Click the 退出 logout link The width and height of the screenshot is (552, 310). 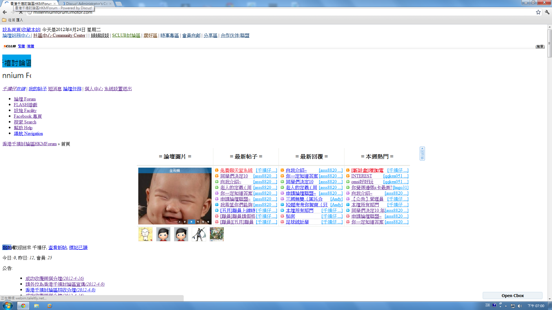point(127,89)
